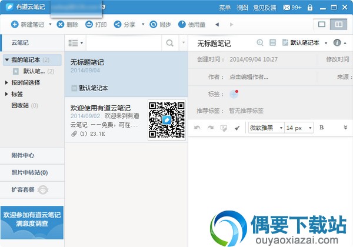Open the 菜单 menu
Image resolution: width=353 pixels, height=247 pixels.
click(225, 8)
